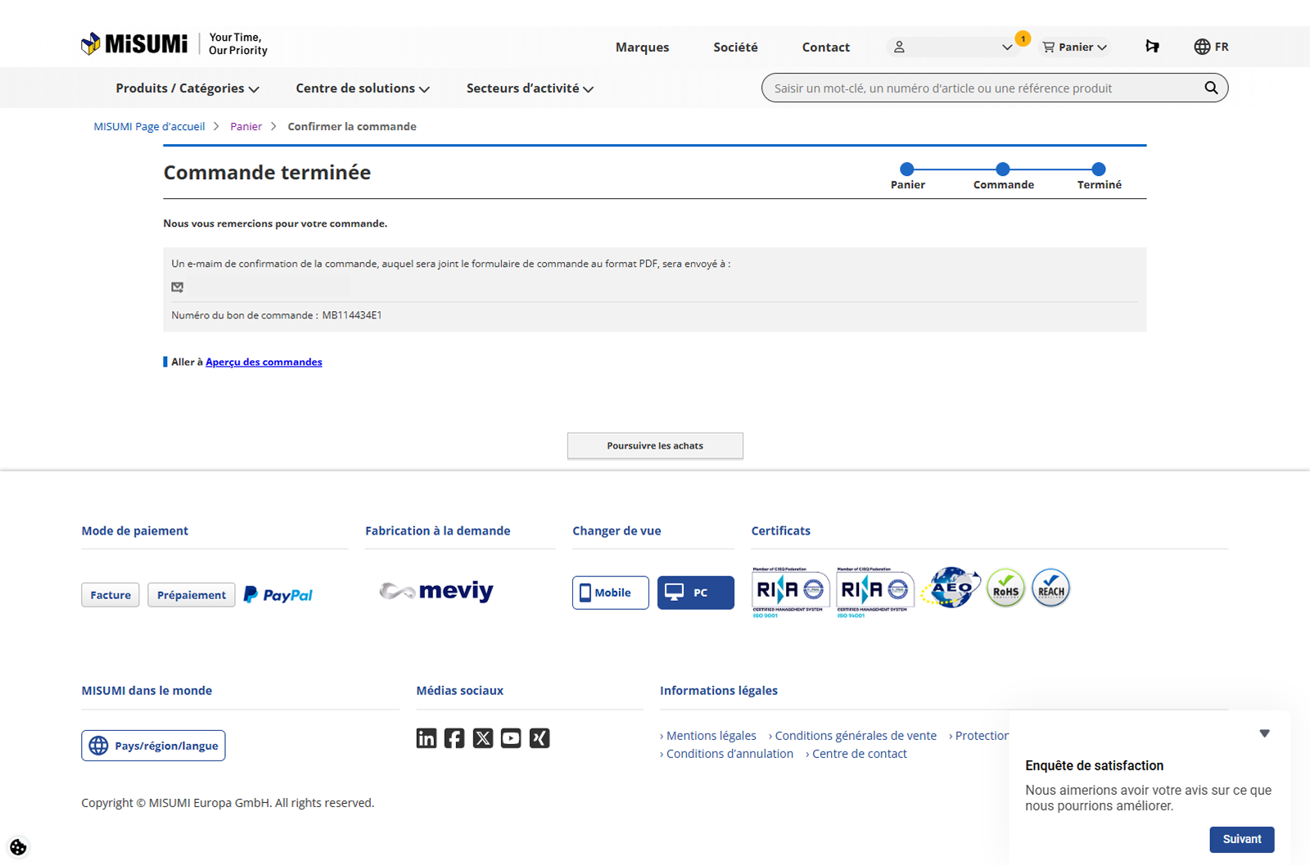Focus the keyword search field

[x=982, y=88]
